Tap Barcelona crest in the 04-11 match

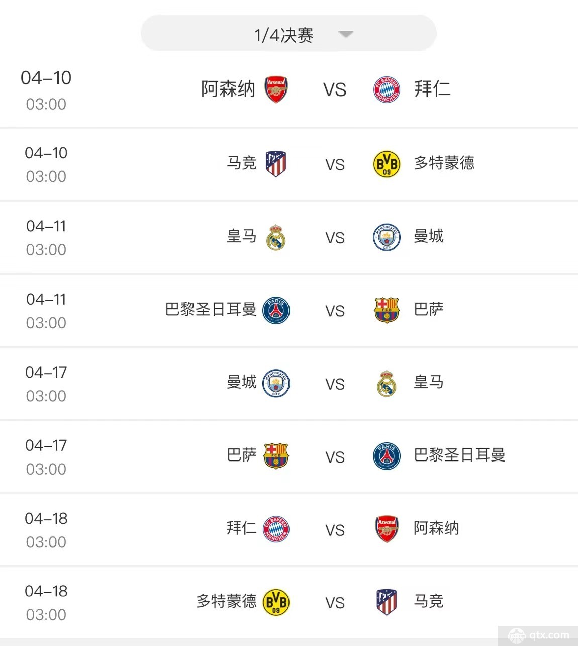387,310
